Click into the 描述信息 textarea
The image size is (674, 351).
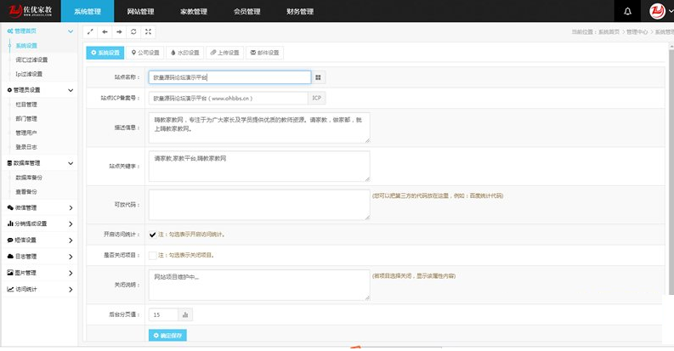pyautogui.click(x=259, y=127)
